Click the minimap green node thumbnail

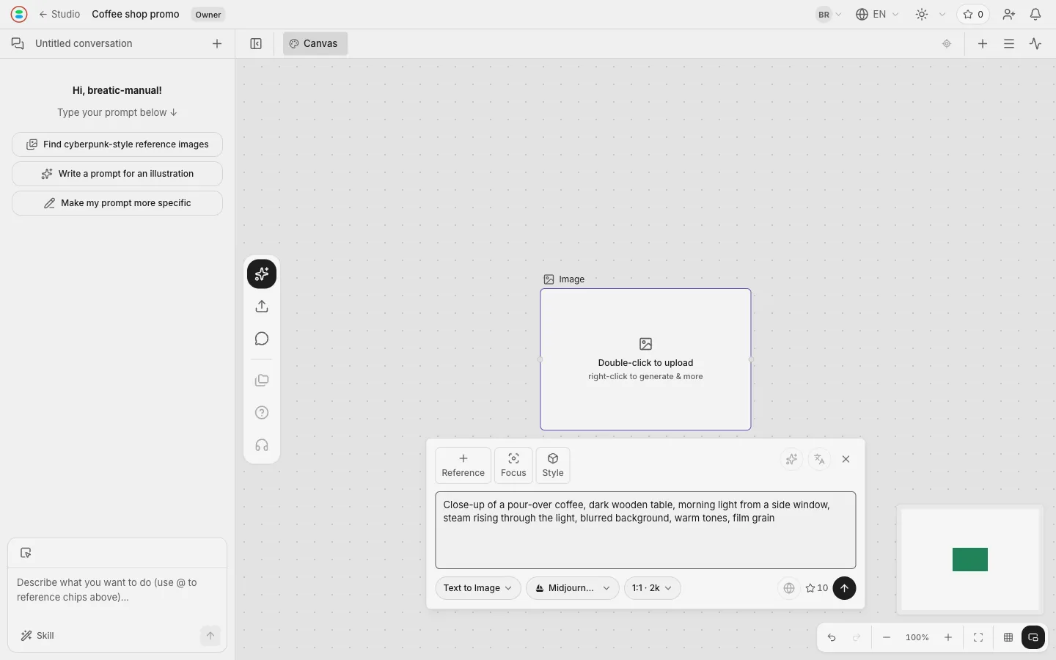point(969,560)
